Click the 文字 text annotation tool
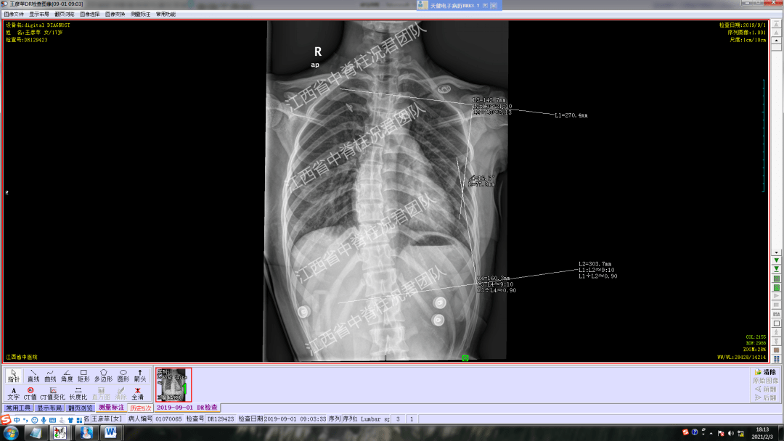 point(13,393)
